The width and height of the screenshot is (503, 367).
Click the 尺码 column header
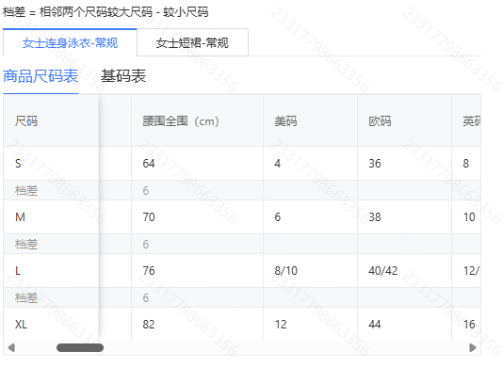pyautogui.click(x=26, y=121)
